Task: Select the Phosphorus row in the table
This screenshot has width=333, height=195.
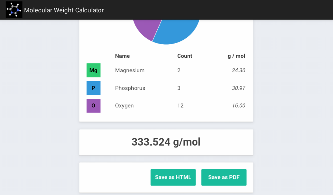Action: [130, 88]
